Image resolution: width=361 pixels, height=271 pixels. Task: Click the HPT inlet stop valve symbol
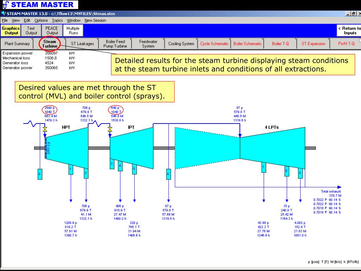coord(45,130)
